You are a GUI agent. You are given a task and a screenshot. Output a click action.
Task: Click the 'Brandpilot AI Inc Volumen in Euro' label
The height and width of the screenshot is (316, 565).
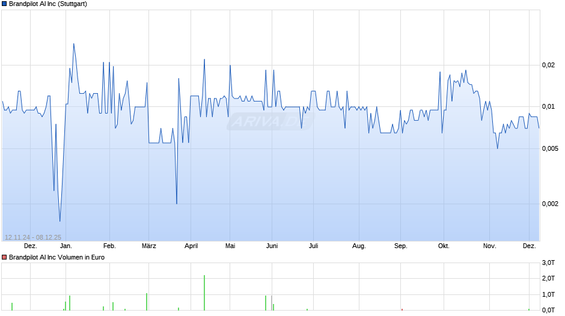[56, 257]
